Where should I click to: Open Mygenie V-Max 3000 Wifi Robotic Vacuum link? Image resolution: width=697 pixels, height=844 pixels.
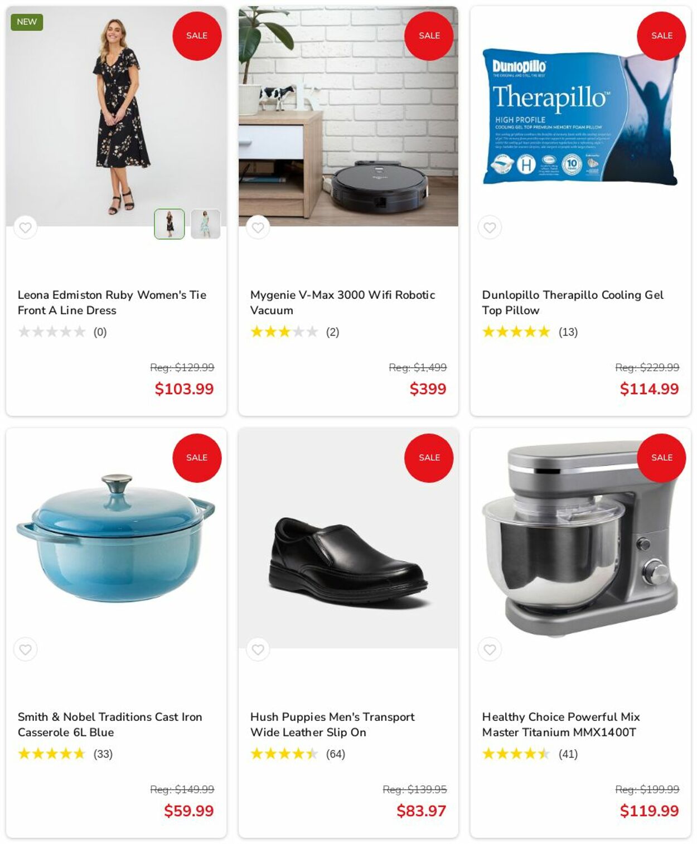(342, 303)
